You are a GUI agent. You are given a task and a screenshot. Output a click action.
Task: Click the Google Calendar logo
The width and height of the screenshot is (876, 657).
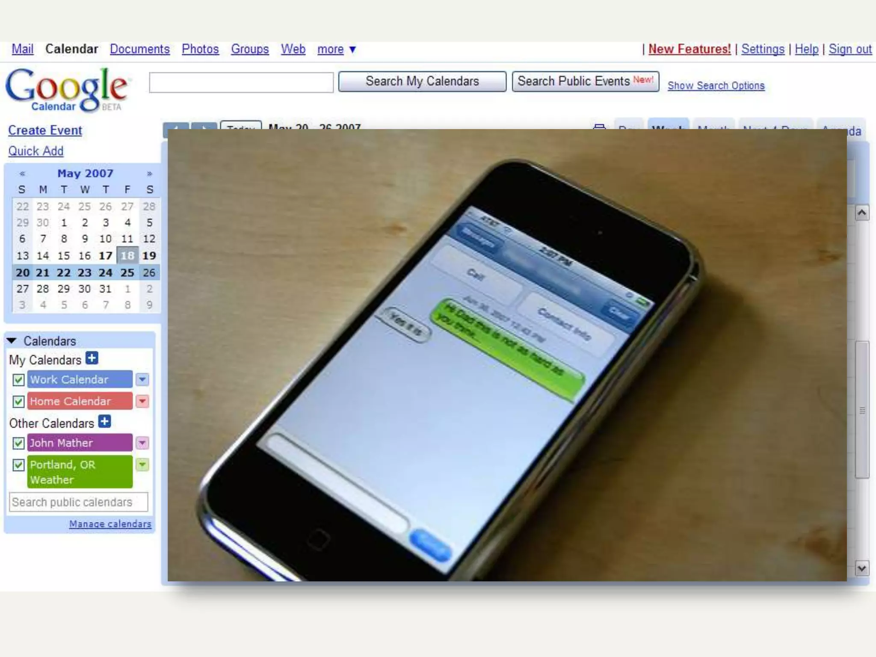(67, 90)
